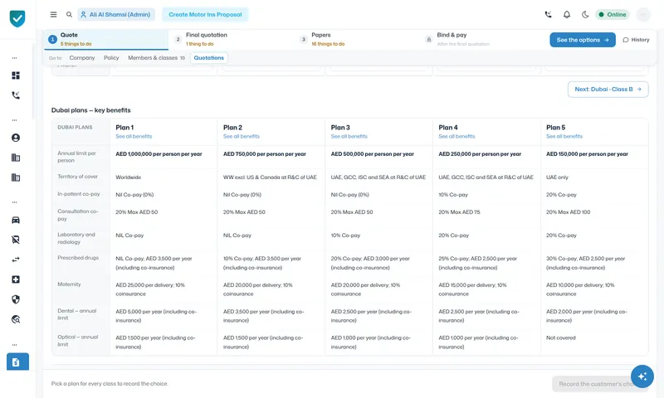Go to Company section
664x398 pixels.
(82, 58)
